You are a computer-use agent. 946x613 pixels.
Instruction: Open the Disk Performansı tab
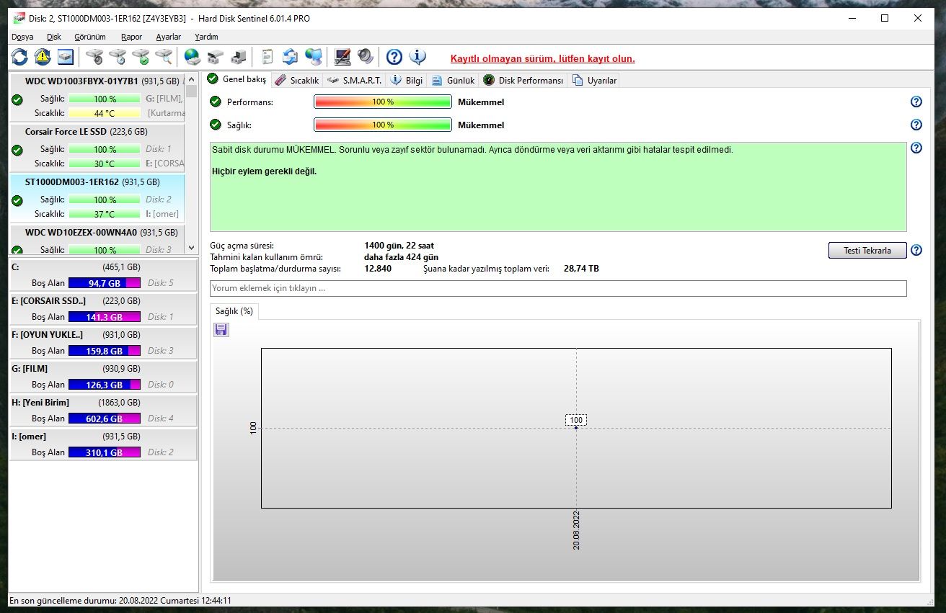point(523,81)
